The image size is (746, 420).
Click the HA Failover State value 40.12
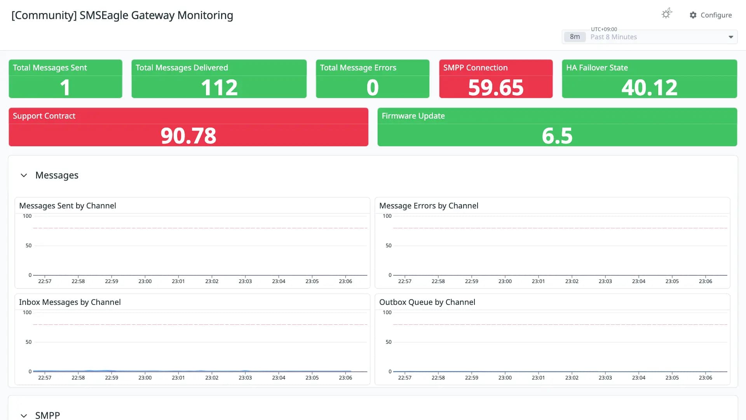(649, 87)
